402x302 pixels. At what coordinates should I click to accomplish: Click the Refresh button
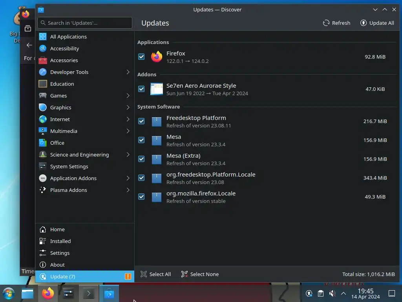pos(336,23)
